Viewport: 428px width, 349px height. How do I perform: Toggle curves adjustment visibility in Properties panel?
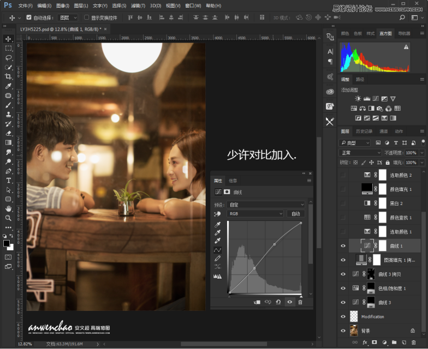(x=289, y=302)
